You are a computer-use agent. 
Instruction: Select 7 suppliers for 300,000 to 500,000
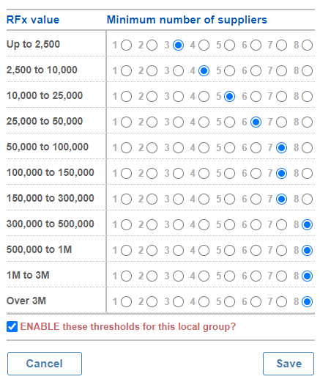point(281,225)
